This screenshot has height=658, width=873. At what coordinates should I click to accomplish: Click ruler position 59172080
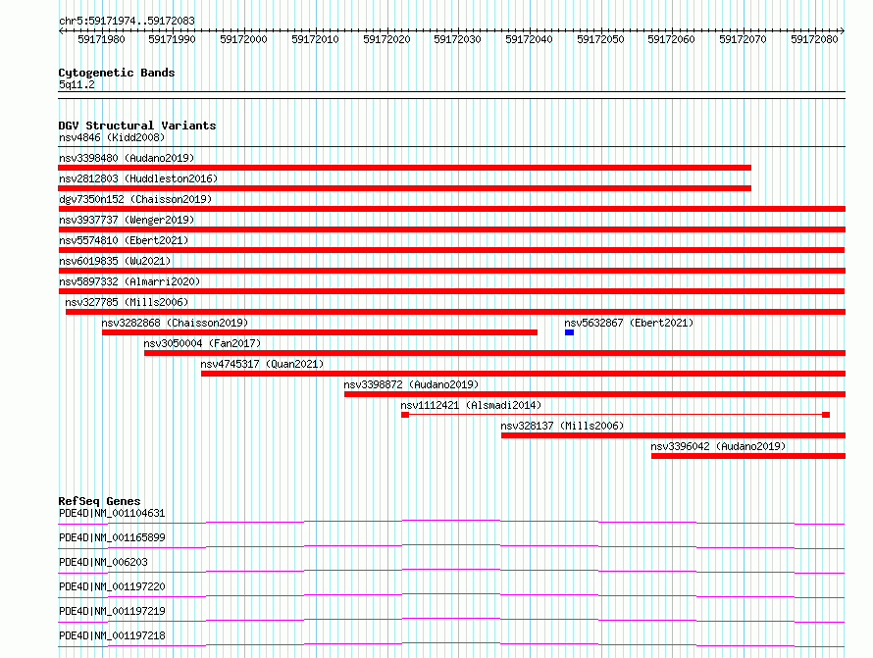click(x=814, y=39)
